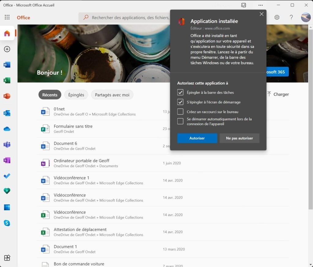313x267 pixels.
Task: Go to the Home icon in sidebar
Action: (x=7, y=33)
